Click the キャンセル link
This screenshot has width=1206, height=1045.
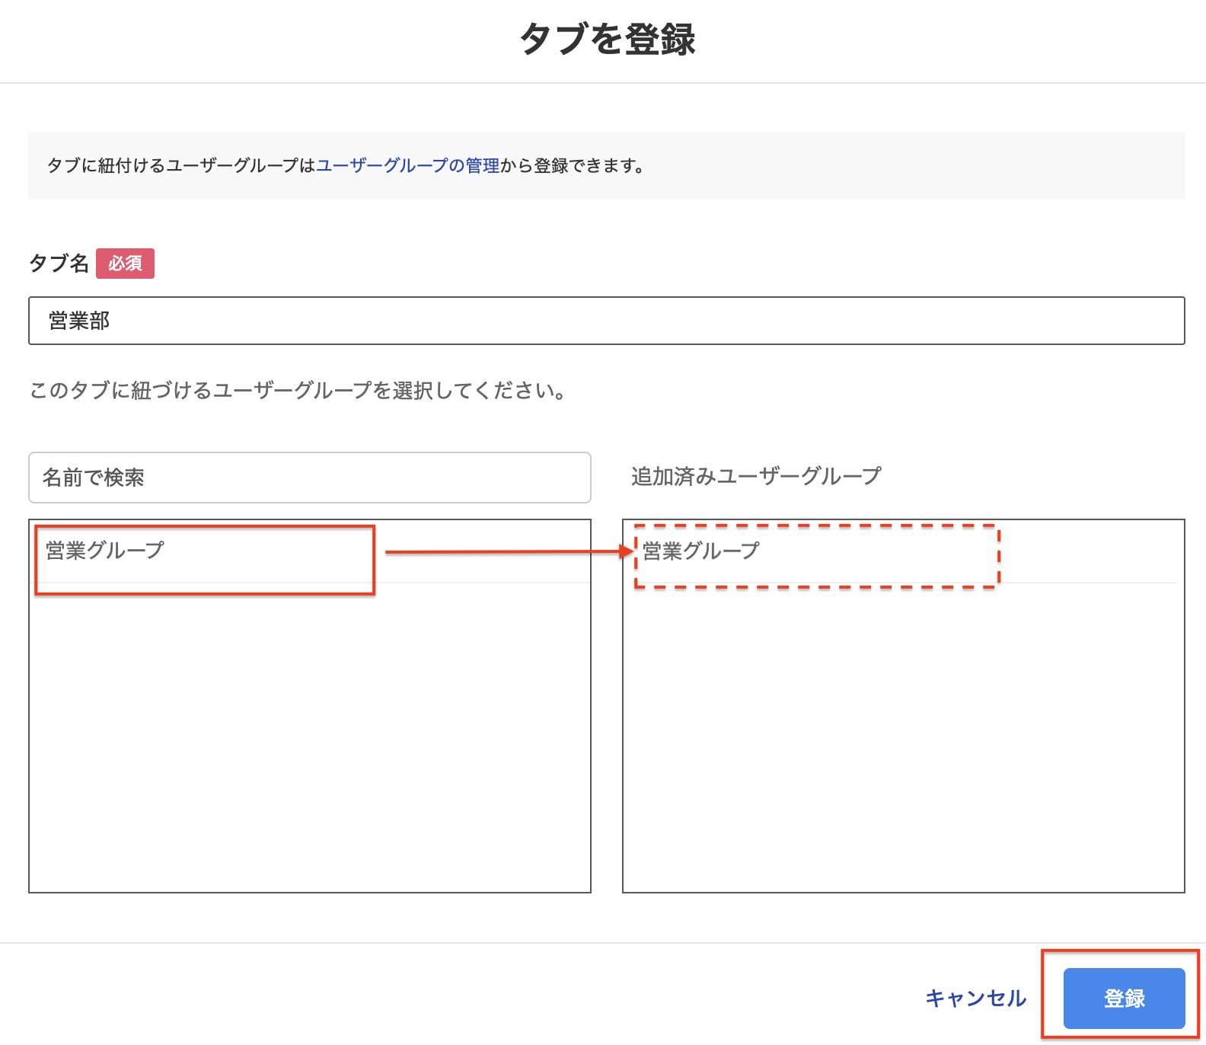pos(976,998)
